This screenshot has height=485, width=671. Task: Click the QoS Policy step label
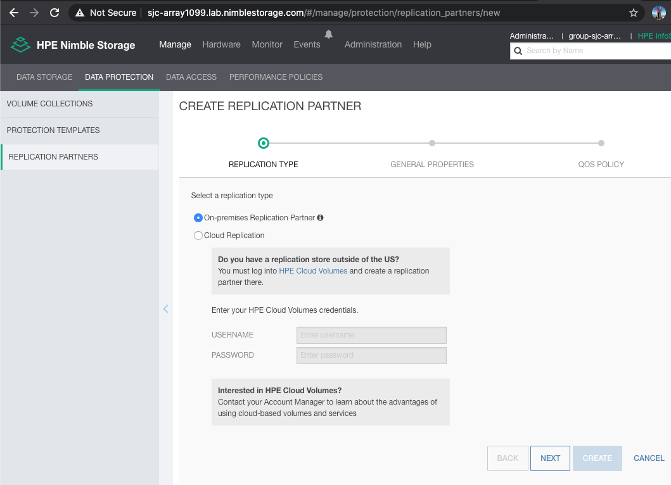(x=601, y=165)
